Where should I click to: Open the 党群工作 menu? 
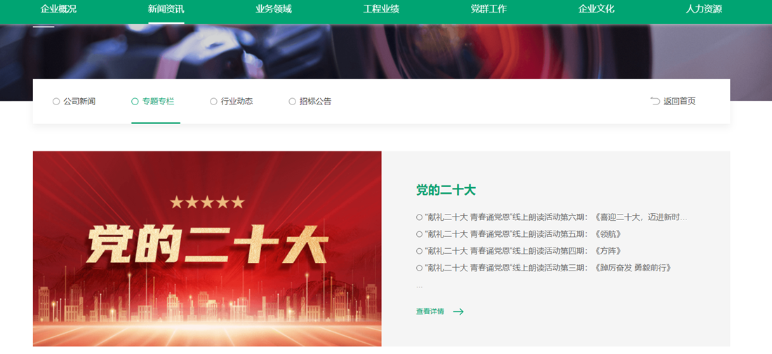tap(488, 9)
